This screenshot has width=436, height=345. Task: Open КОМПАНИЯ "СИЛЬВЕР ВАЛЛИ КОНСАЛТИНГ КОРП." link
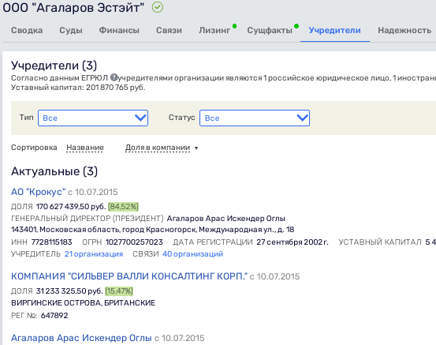pyautogui.click(x=129, y=276)
